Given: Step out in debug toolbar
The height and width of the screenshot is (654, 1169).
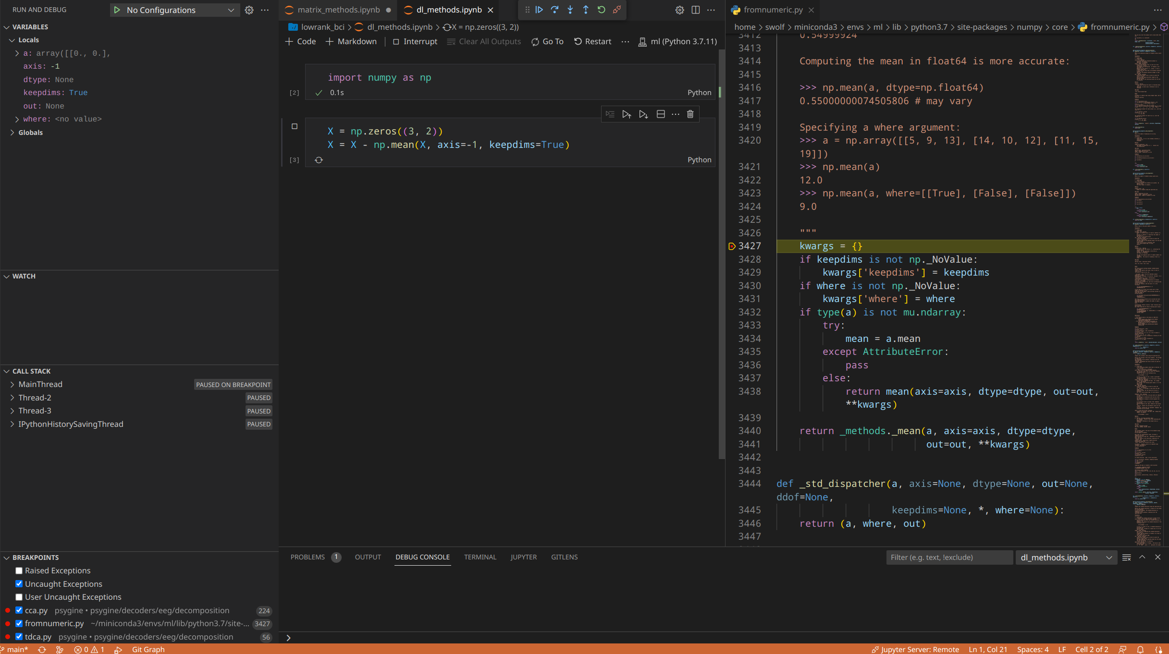Looking at the screenshot, I should [586, 10].
